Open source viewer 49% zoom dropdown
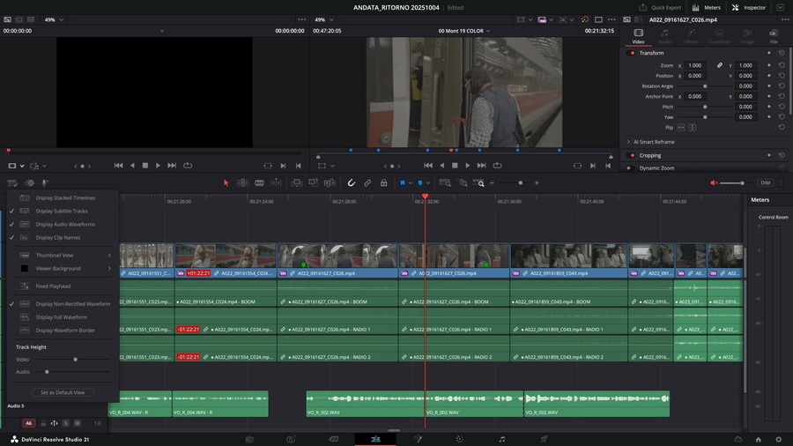 coord(54,19)
